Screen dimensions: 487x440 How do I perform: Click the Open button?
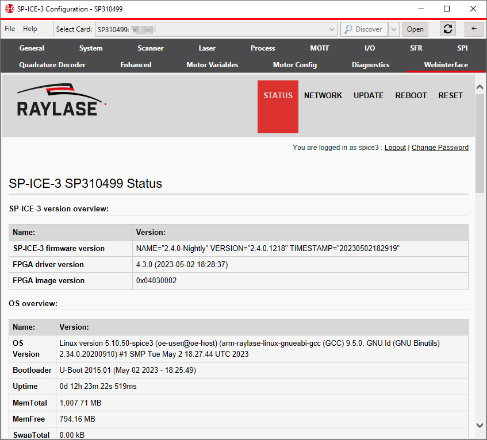[415, 29]
